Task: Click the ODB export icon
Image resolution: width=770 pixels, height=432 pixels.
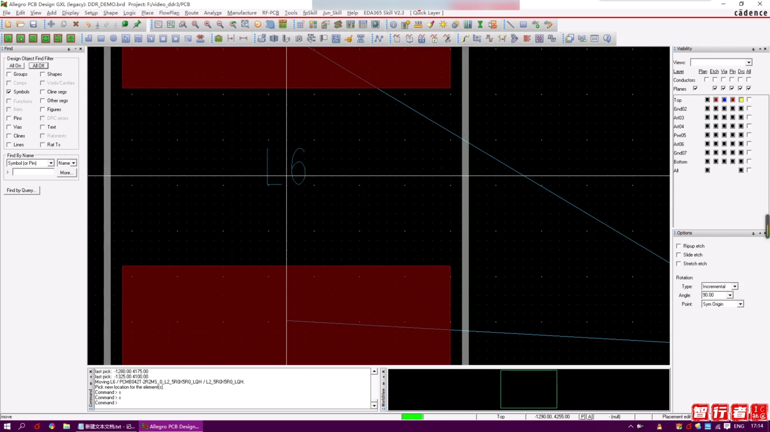Action: 262,38
